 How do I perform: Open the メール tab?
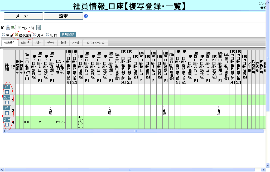76,43
